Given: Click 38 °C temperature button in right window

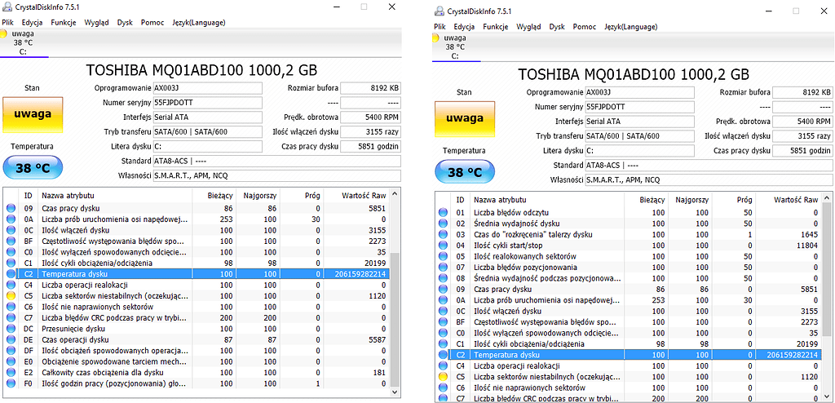Looking at the screenshot, I should 465,172.
